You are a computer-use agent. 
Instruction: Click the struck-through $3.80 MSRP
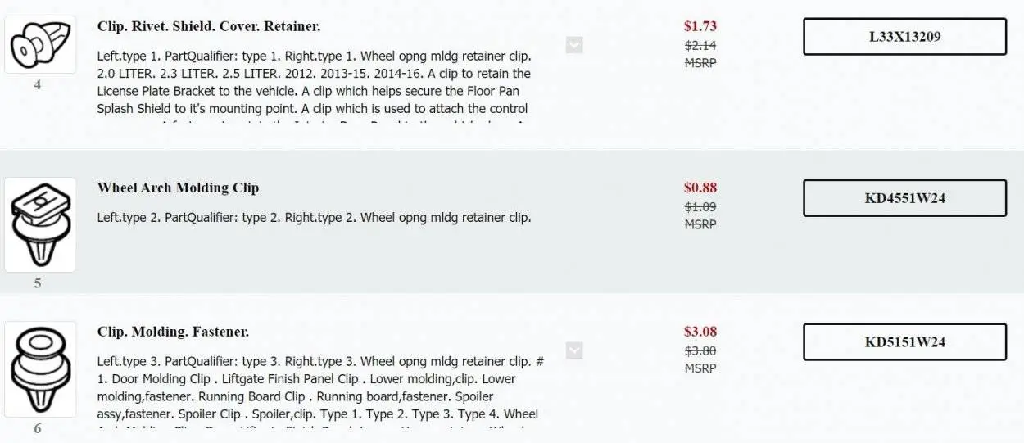click(x=700, y=351)
